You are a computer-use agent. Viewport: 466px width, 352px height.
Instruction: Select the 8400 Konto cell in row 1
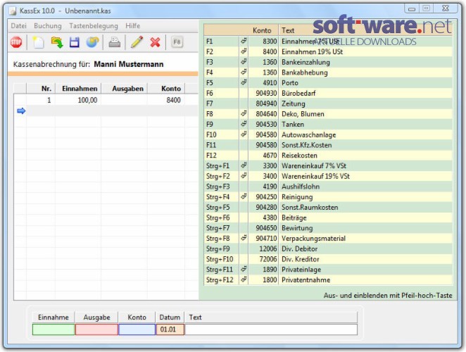(x=166, y=100)
